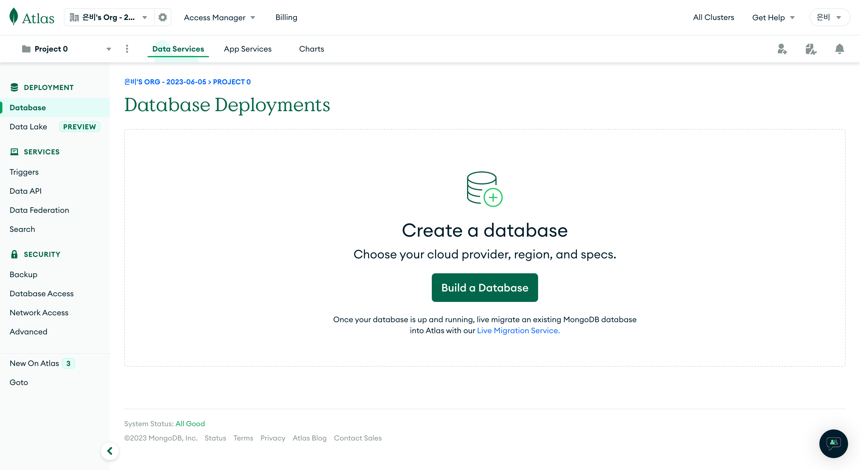Open organization settings gear icon
The width and height of the screenshot is (860, 470).
pos(162,17)
